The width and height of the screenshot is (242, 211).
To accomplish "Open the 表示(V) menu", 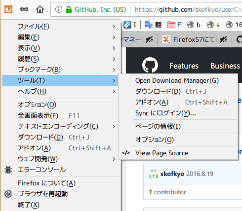I will point(60,48).
